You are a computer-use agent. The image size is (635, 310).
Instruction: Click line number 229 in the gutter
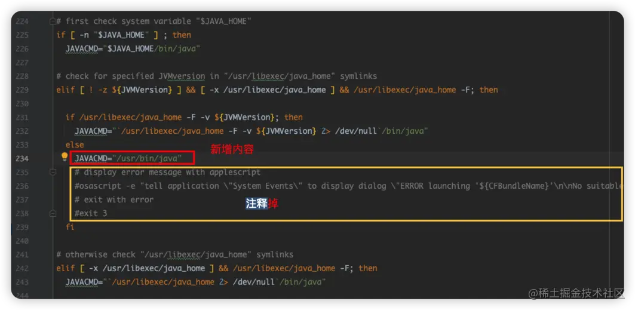coord(22,90)
